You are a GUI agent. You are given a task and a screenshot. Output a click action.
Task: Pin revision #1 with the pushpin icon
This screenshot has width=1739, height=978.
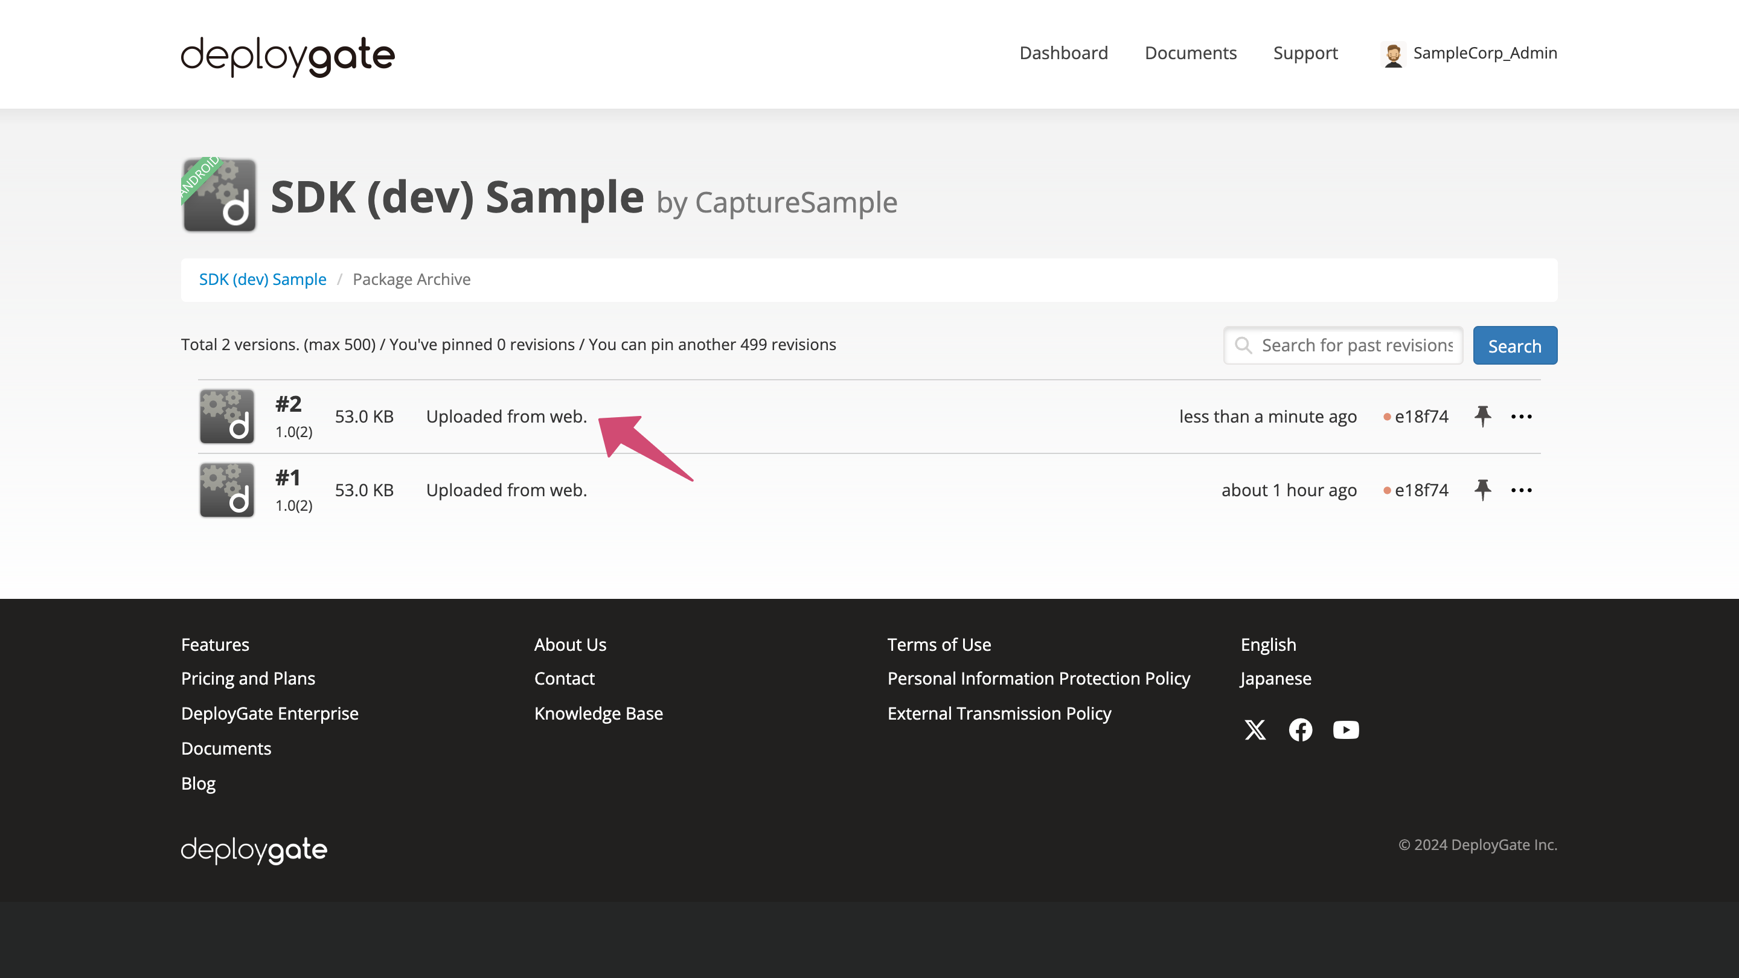coord(1482,490)
